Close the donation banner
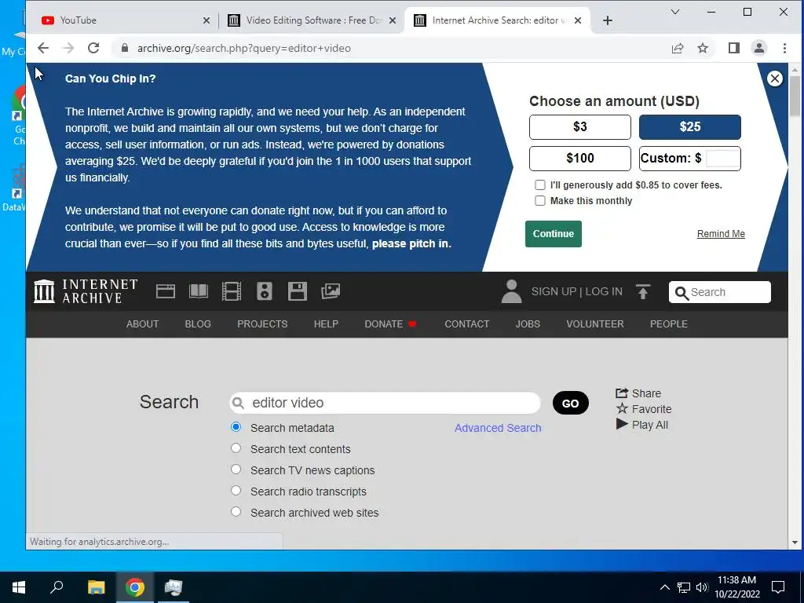The height and width of the screenshot is (603, 804). click(x=775, y=79)
